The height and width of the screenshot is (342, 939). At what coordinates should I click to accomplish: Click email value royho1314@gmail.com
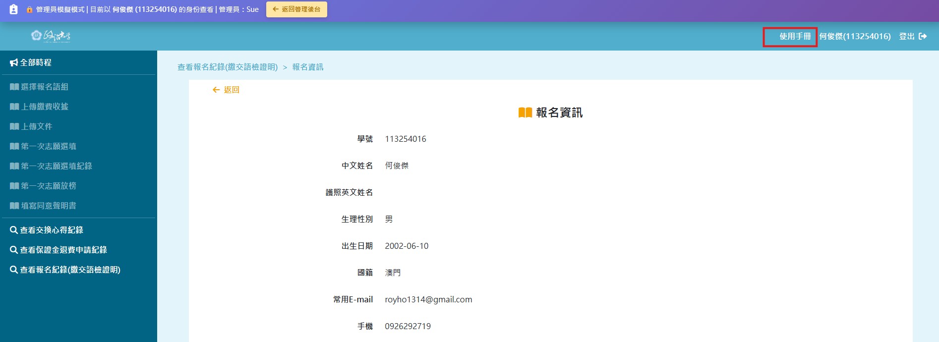pos(428,299)
